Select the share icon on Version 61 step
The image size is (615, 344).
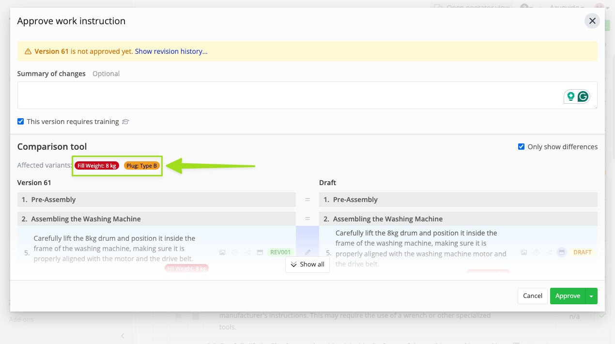click(x=247, y=252)
